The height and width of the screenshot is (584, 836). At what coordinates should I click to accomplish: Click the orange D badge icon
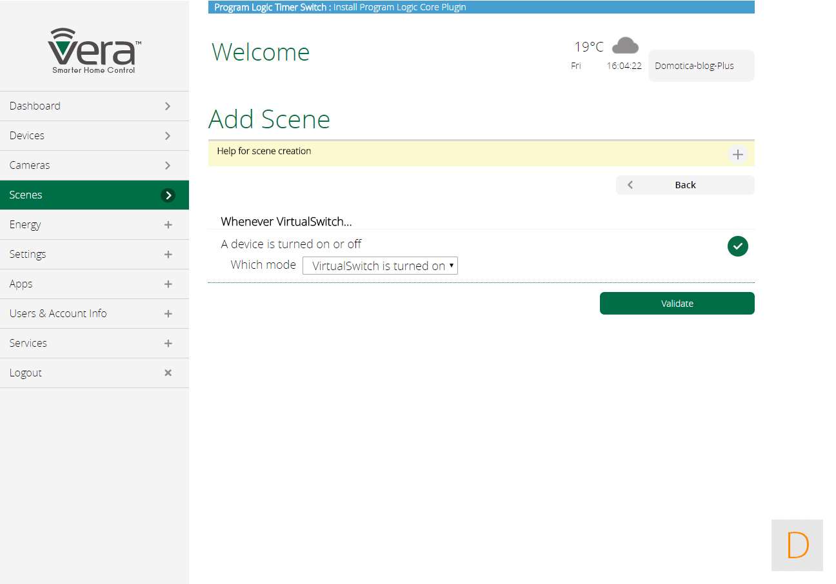coord(797,545)
